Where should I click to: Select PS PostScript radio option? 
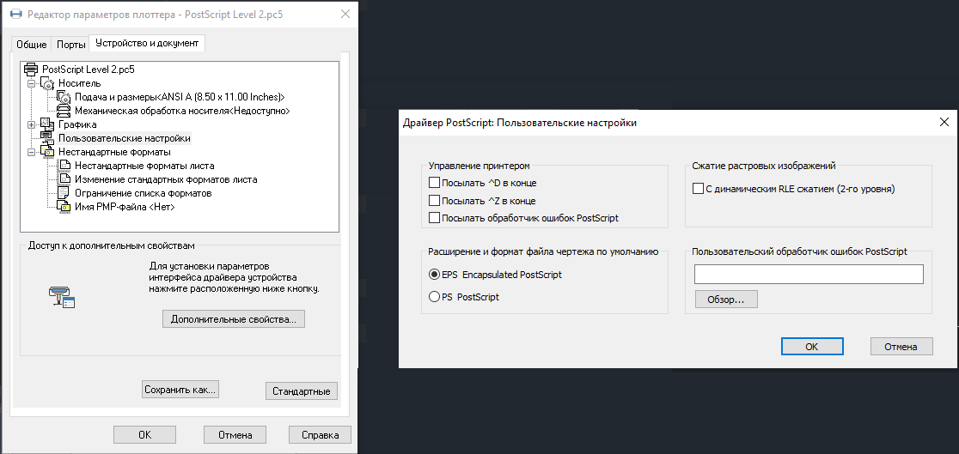(x=434, y=297)
